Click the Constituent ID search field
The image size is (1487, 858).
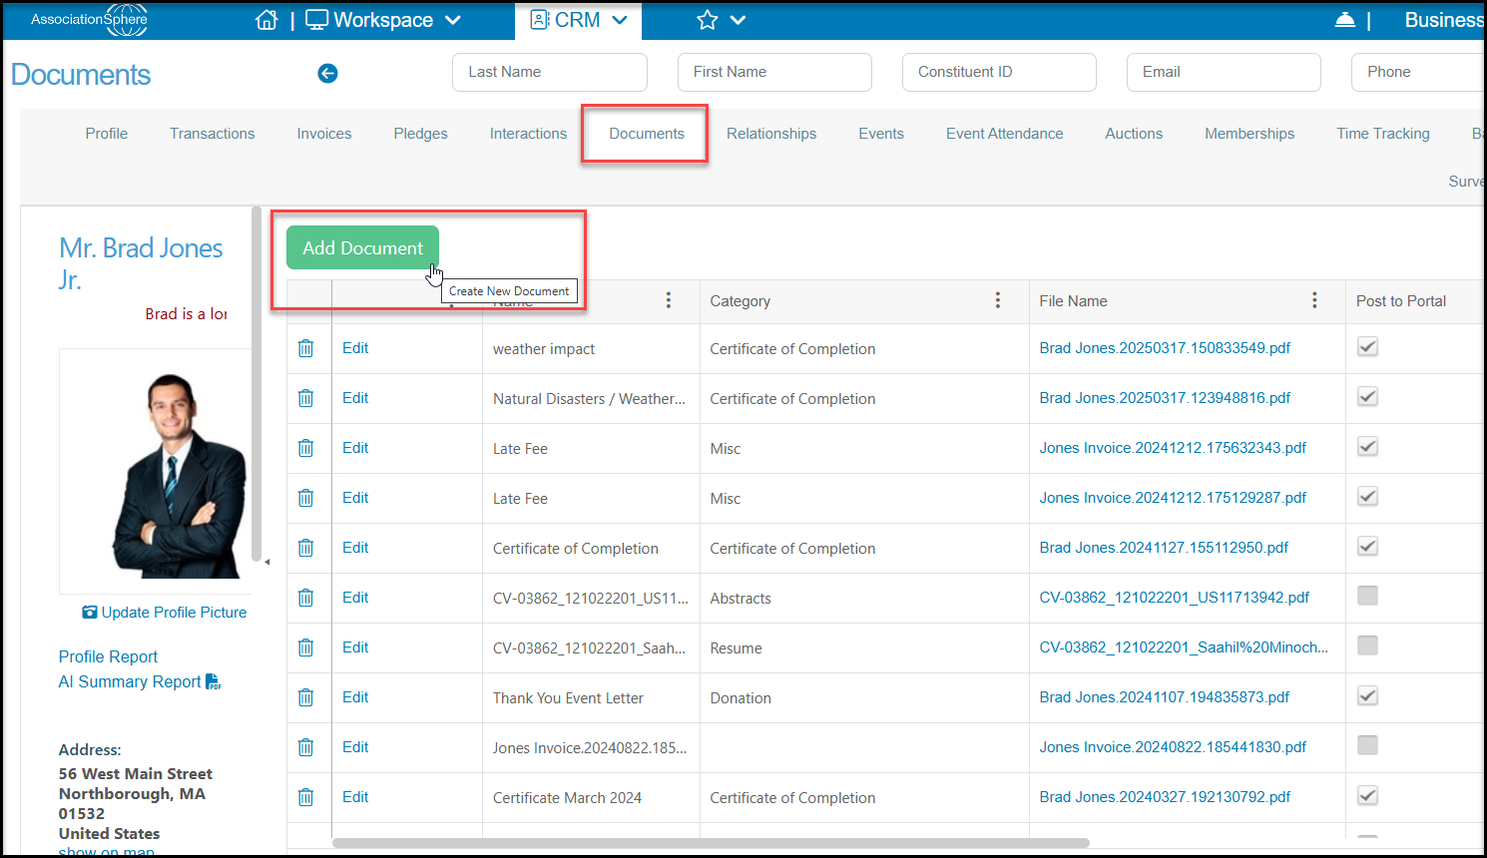point(999,72)
